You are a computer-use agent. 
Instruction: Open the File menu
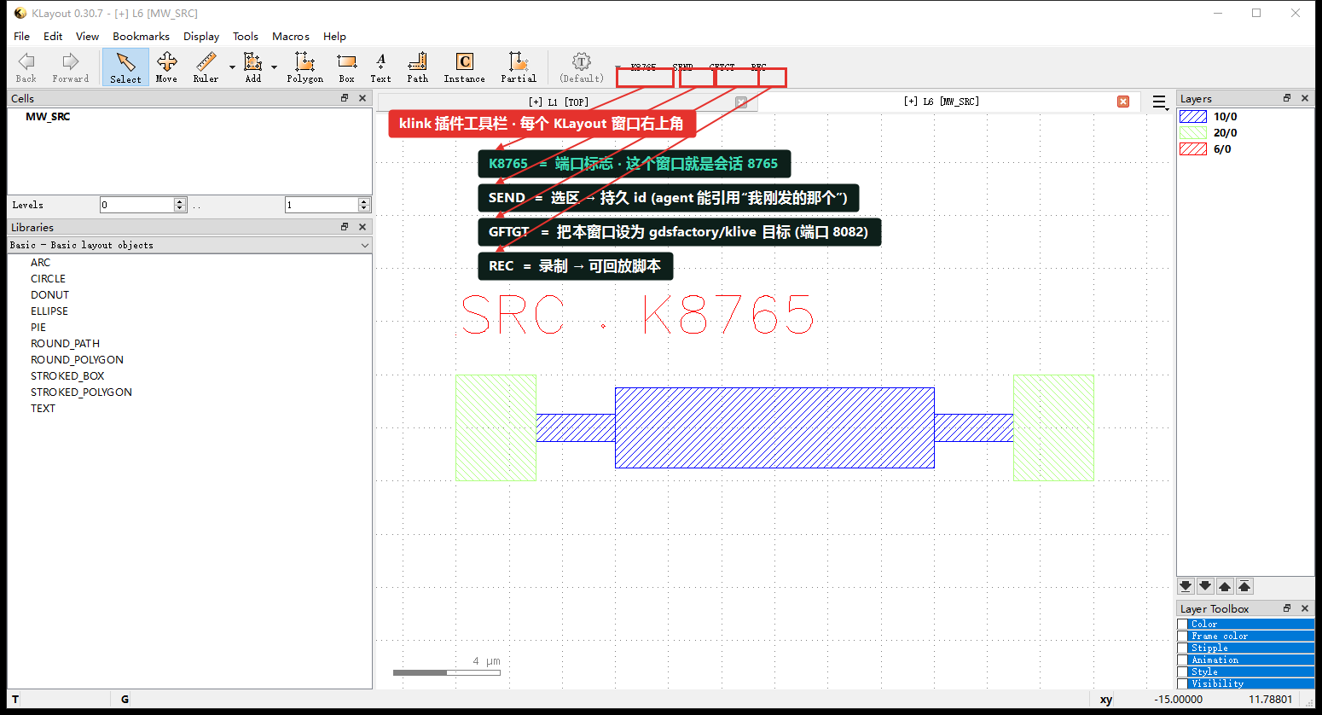pos(21,36)
